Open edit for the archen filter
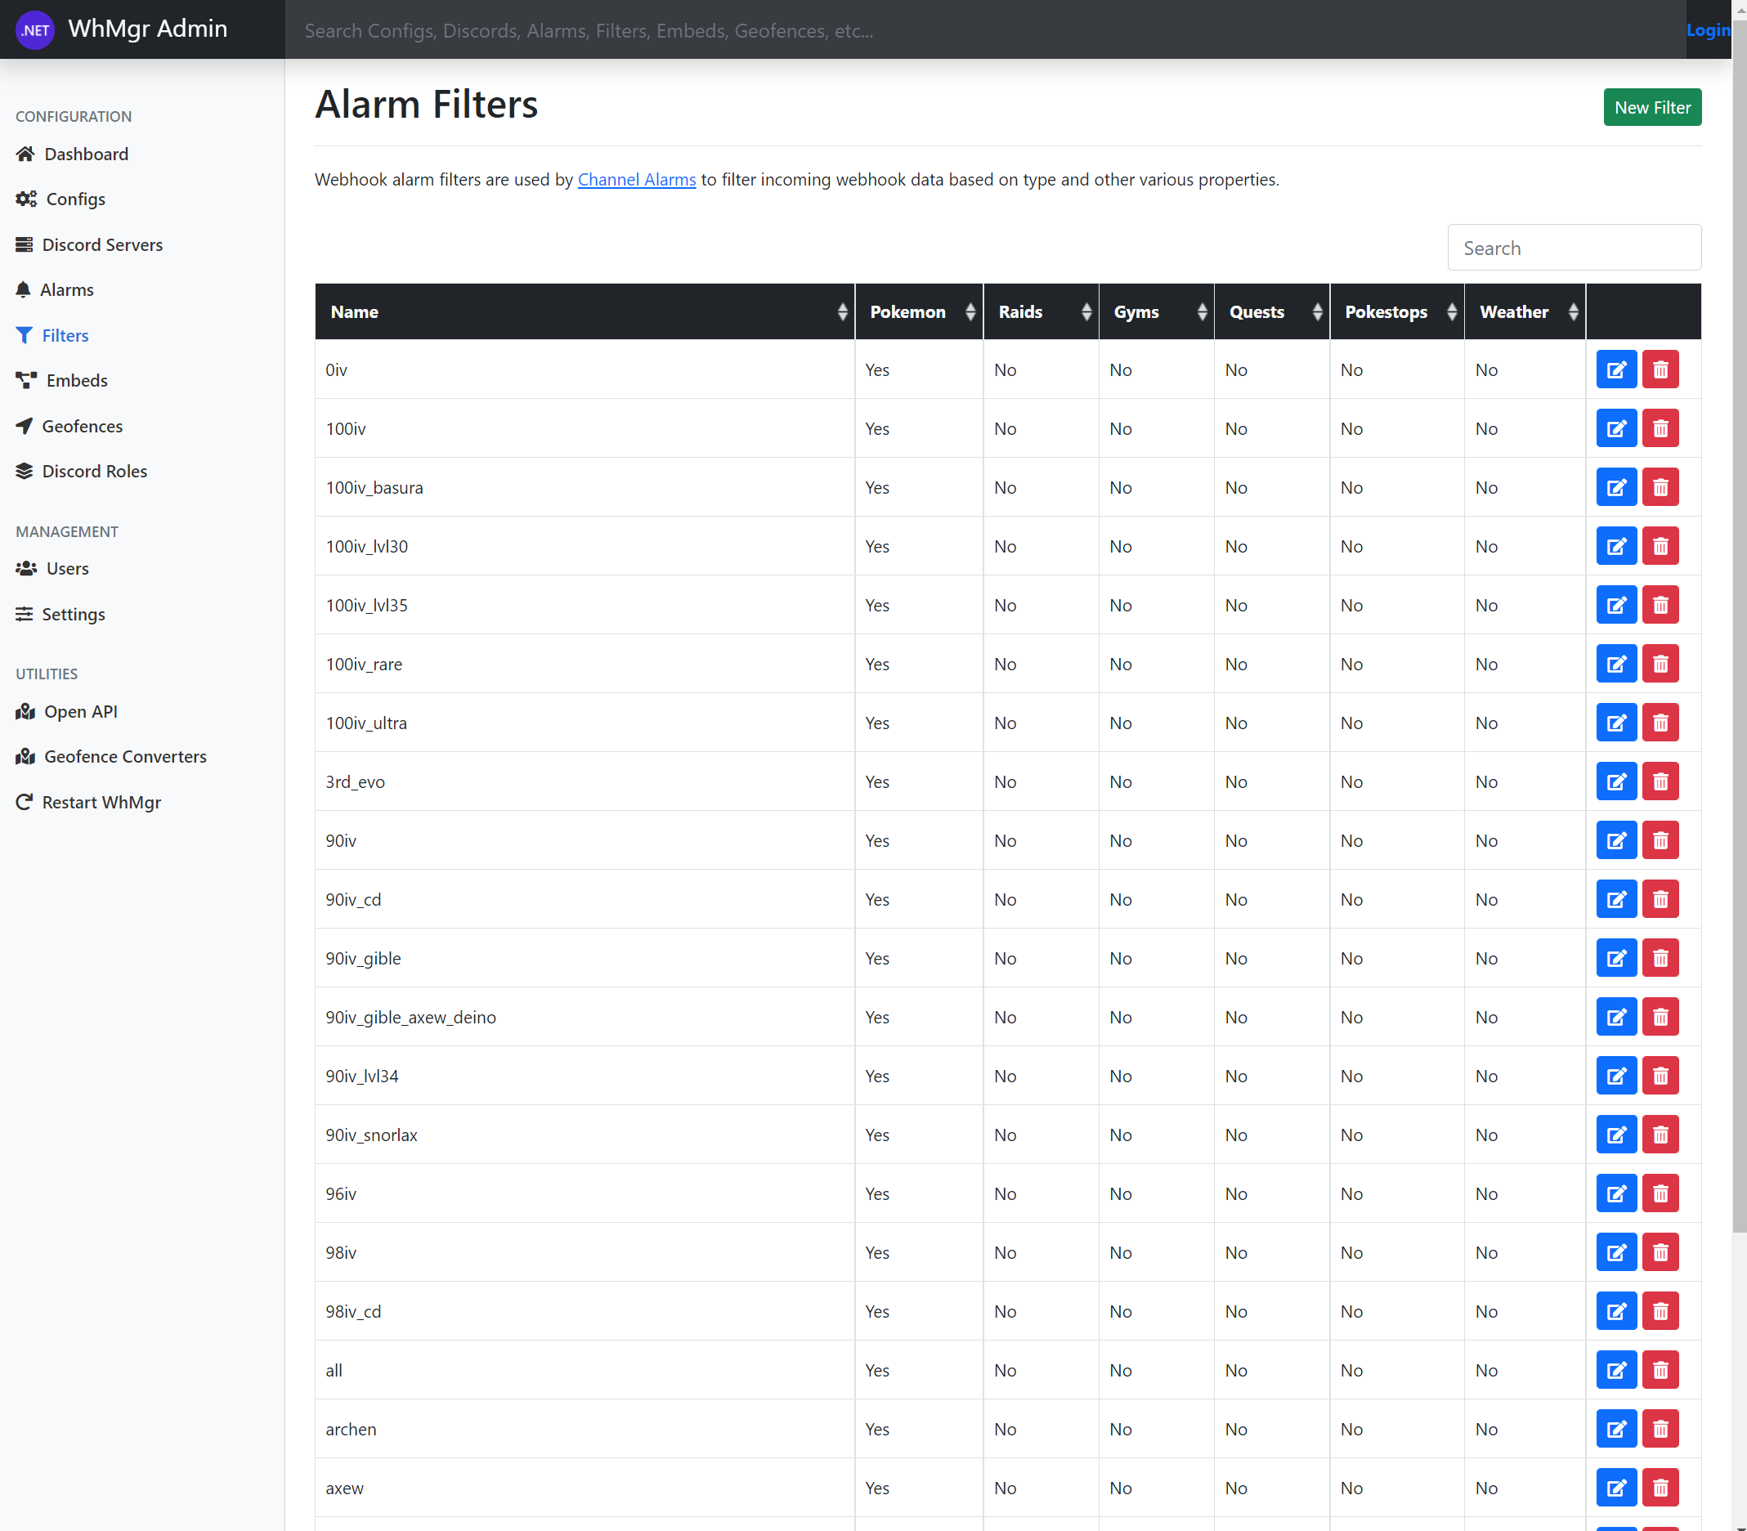This screenshot has width=1747, height=1531. [1615, 1430]
